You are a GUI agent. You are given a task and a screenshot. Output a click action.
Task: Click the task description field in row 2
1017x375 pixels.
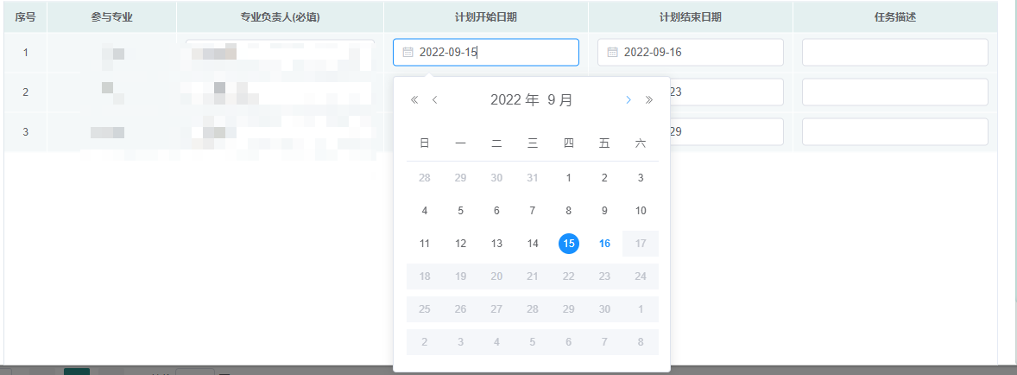tap(894, 92)
